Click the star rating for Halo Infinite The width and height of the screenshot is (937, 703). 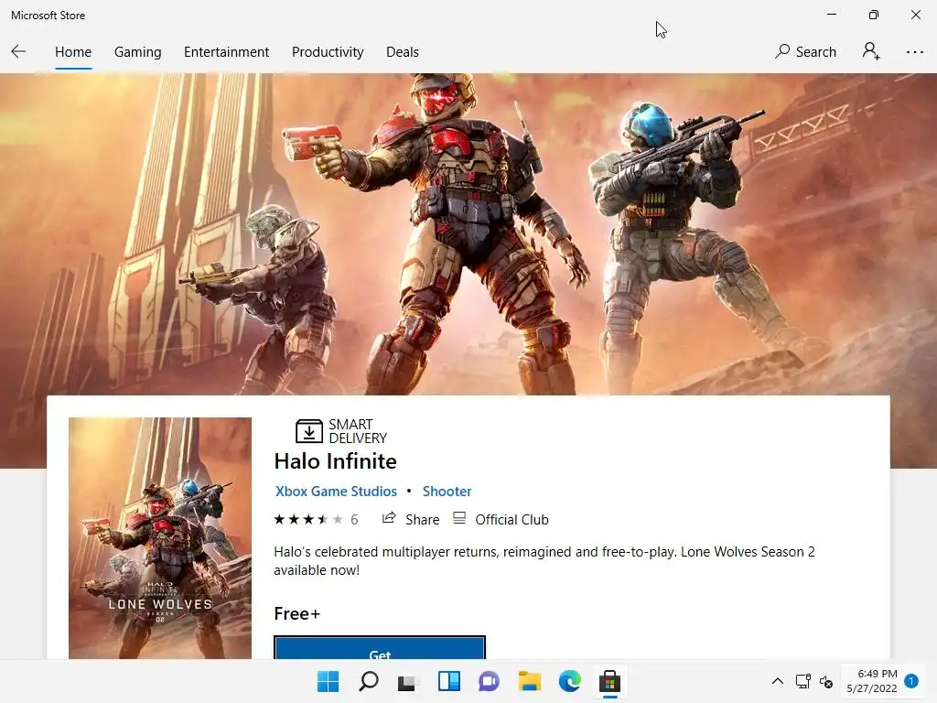click(x=308, y=520)
